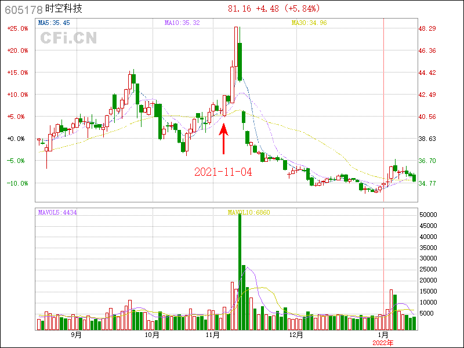Click the 9月 month label on axis

pyautogui.click(x=75, y=335)
